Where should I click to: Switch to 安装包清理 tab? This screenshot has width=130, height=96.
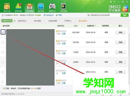(53, 21)
